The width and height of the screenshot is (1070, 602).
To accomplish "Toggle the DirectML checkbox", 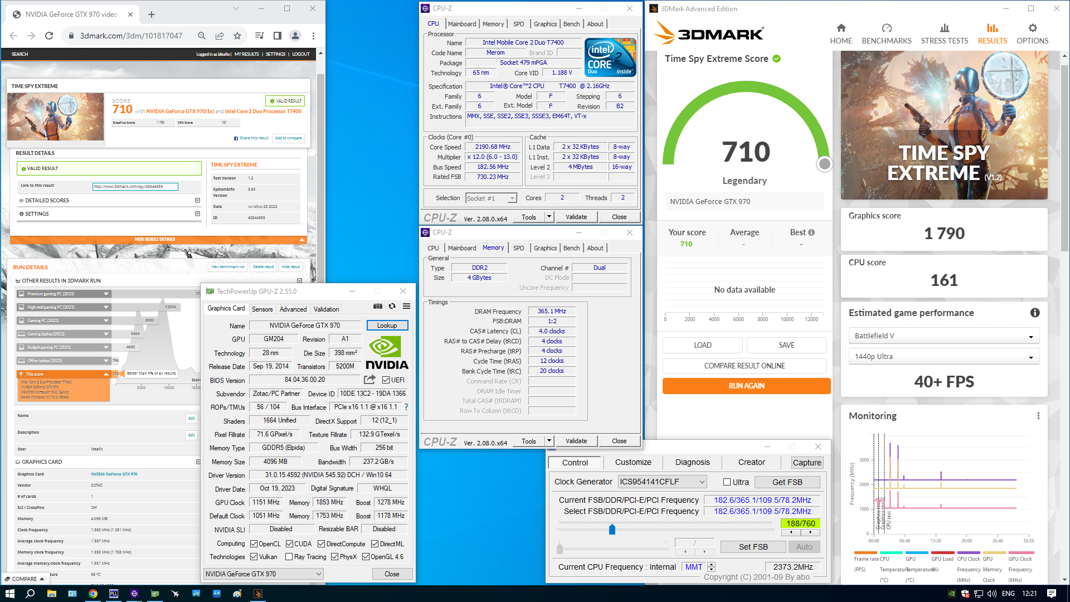I will tap(374, 544).
